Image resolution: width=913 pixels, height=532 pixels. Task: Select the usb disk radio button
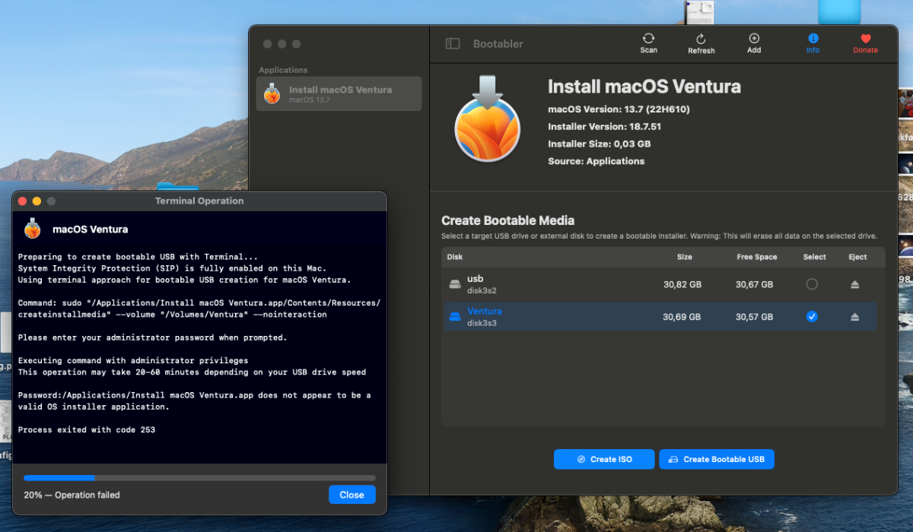(812, 284)
